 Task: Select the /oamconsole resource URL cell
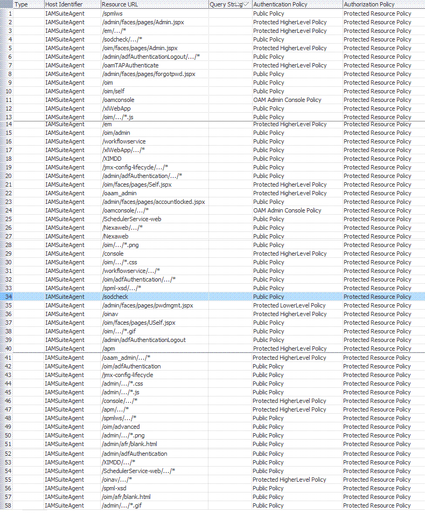[x=155, y=100]
